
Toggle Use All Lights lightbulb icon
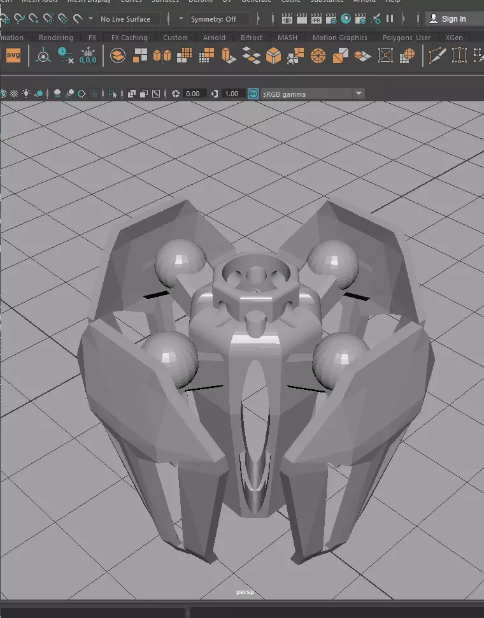click(26, 94)
